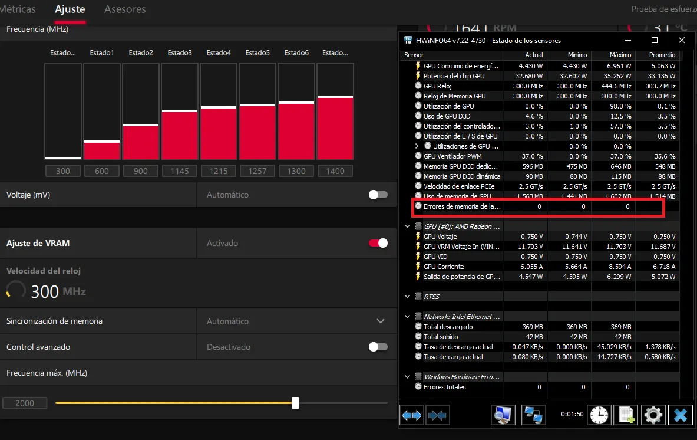Click HWiNFO64 title bar app icon
The height and width of the screenshot is (440, 697).
[x=408, y=40]
